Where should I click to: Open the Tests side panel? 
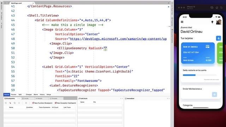click(x=1, y=25)
